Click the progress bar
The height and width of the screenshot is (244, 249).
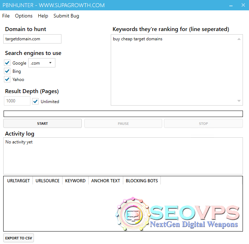123,114
